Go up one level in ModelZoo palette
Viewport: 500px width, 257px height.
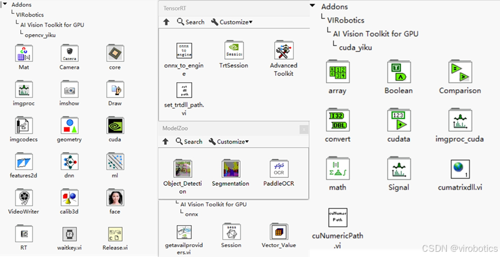tap(165, 141)
